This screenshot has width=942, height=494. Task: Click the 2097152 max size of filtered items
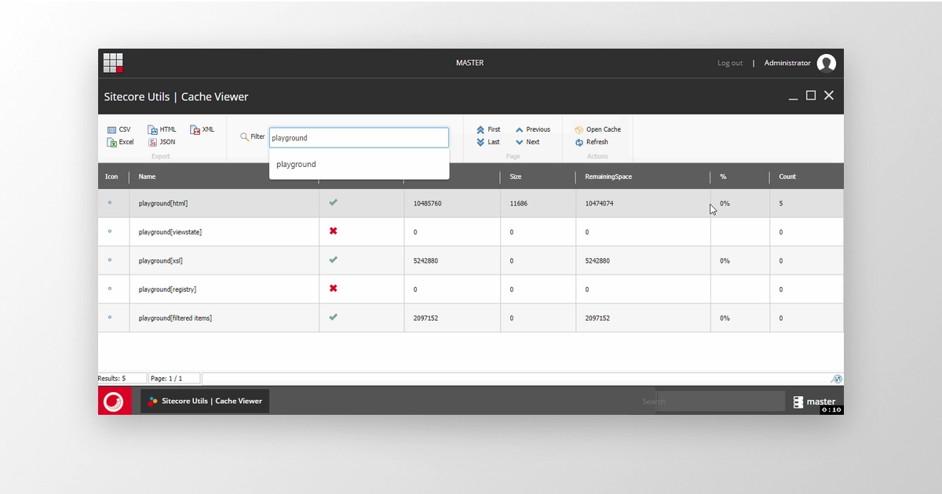(425, 318)
